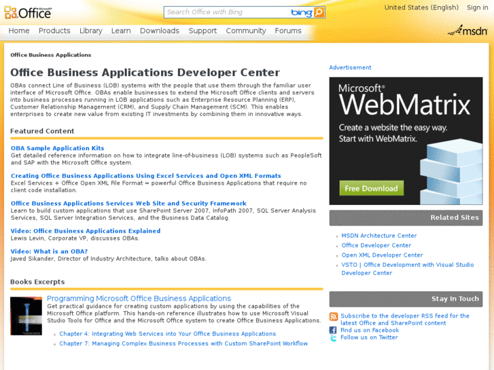Screen dimensions: 494x370
Task: Open the Support menu
Action: pyautogui.click(x=202, y=31)
